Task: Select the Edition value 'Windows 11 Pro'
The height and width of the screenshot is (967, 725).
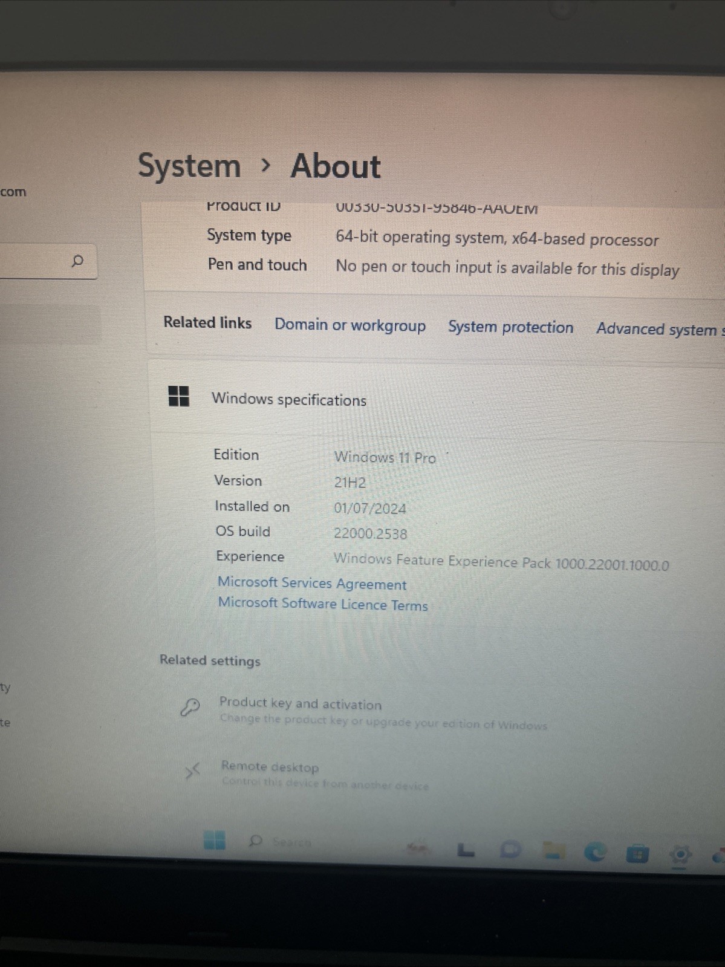Action: [385, 457]
